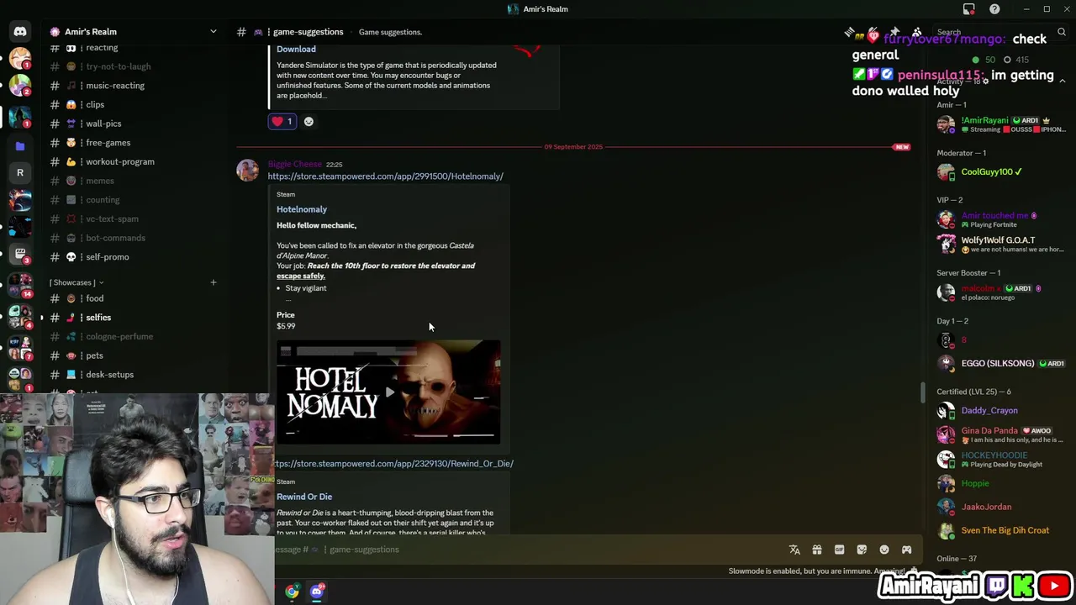This screenshot has width=1076, height=605.
Task: Open EGGO (SILKSONG) member profile
Action: 1000,363
